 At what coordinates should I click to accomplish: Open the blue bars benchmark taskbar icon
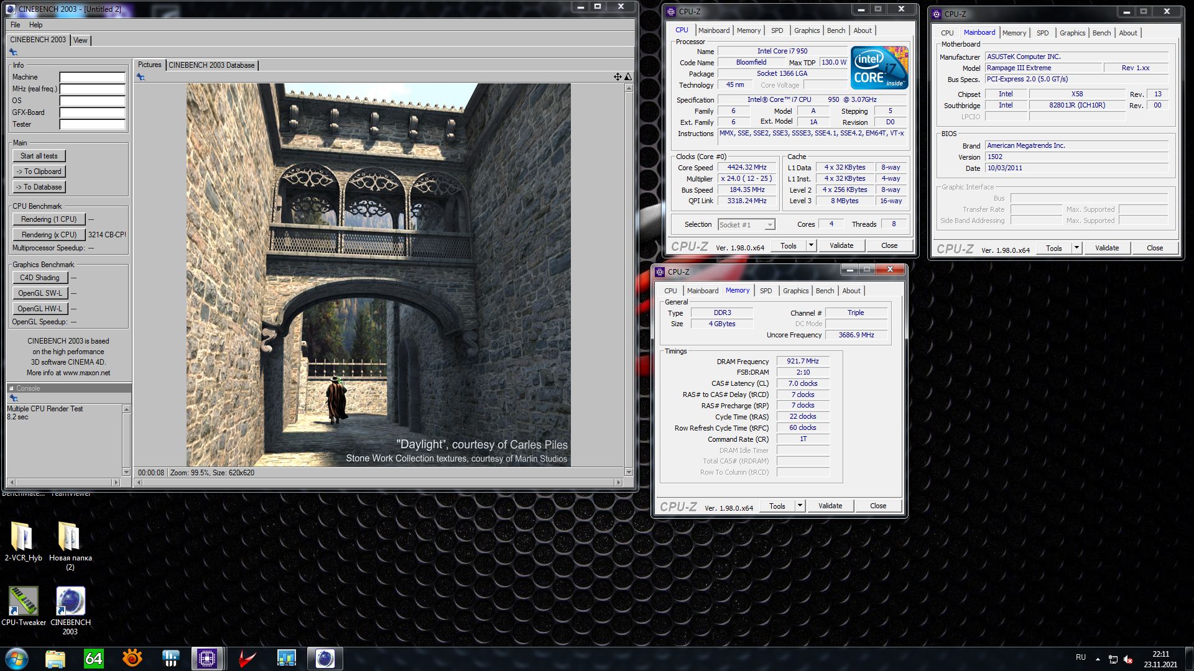[170, 658]
